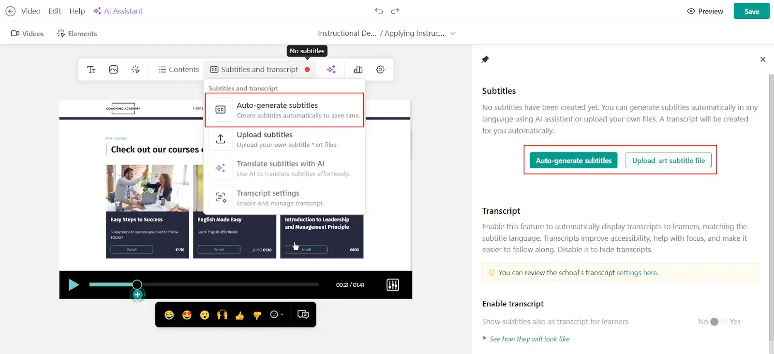
Task: Open the analytics bar chart icon
Action: [358, 70]
